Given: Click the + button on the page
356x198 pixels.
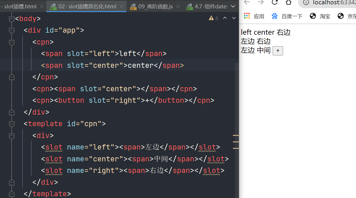Looking at the screenshot, I should tap(278, 51).
